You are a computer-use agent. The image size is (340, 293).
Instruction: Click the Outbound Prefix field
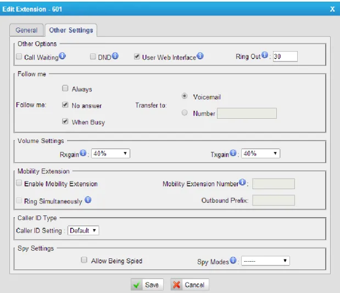coord(274,200)
